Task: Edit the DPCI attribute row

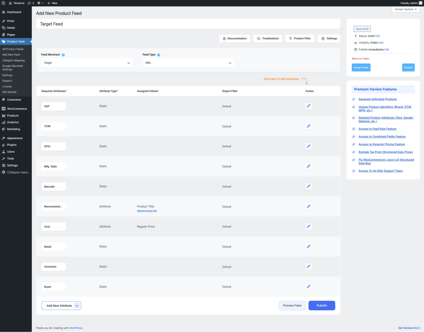Action: click(x=308, y=146)
